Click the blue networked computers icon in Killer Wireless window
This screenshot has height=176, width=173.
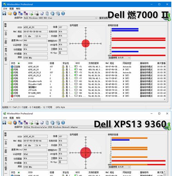20,123
